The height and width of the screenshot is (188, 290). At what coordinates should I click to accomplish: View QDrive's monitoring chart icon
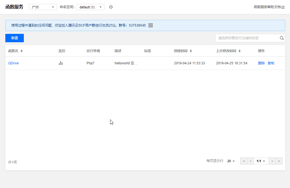tap(61, 63)
